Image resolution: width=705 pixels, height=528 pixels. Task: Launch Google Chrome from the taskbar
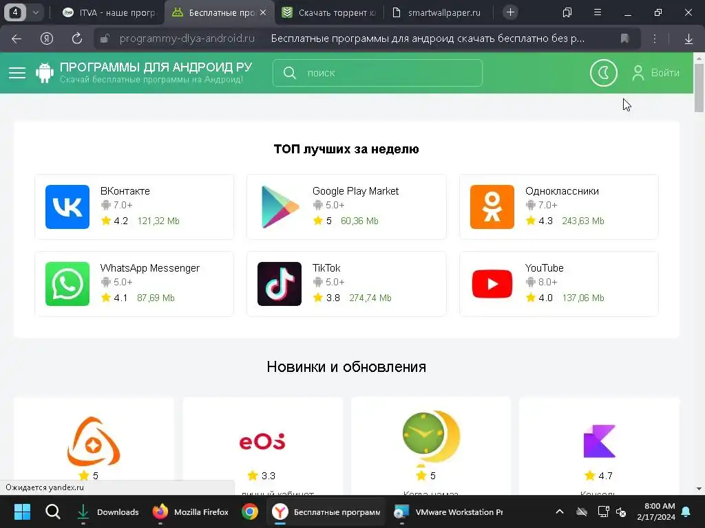[250, 511]
